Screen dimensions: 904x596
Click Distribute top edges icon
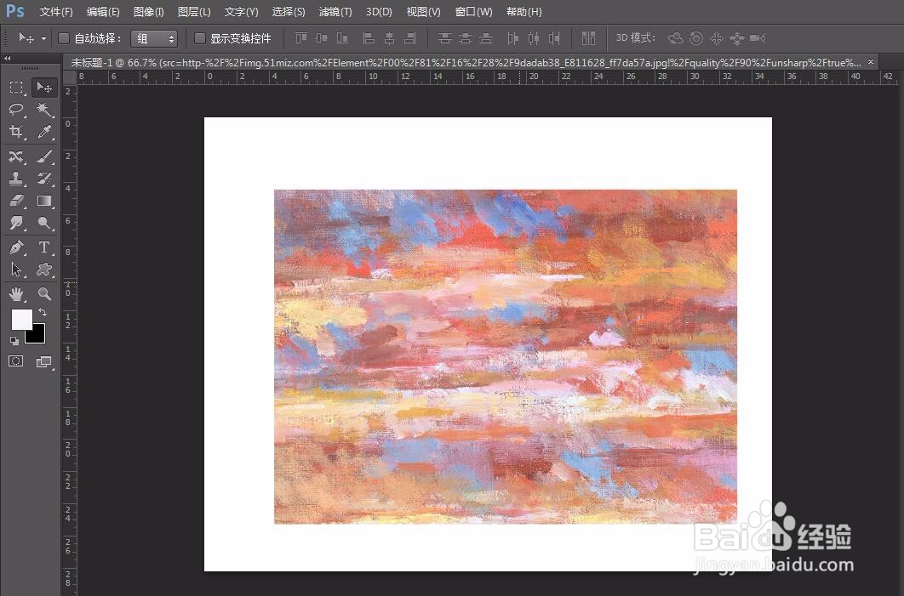coord(444,38)
